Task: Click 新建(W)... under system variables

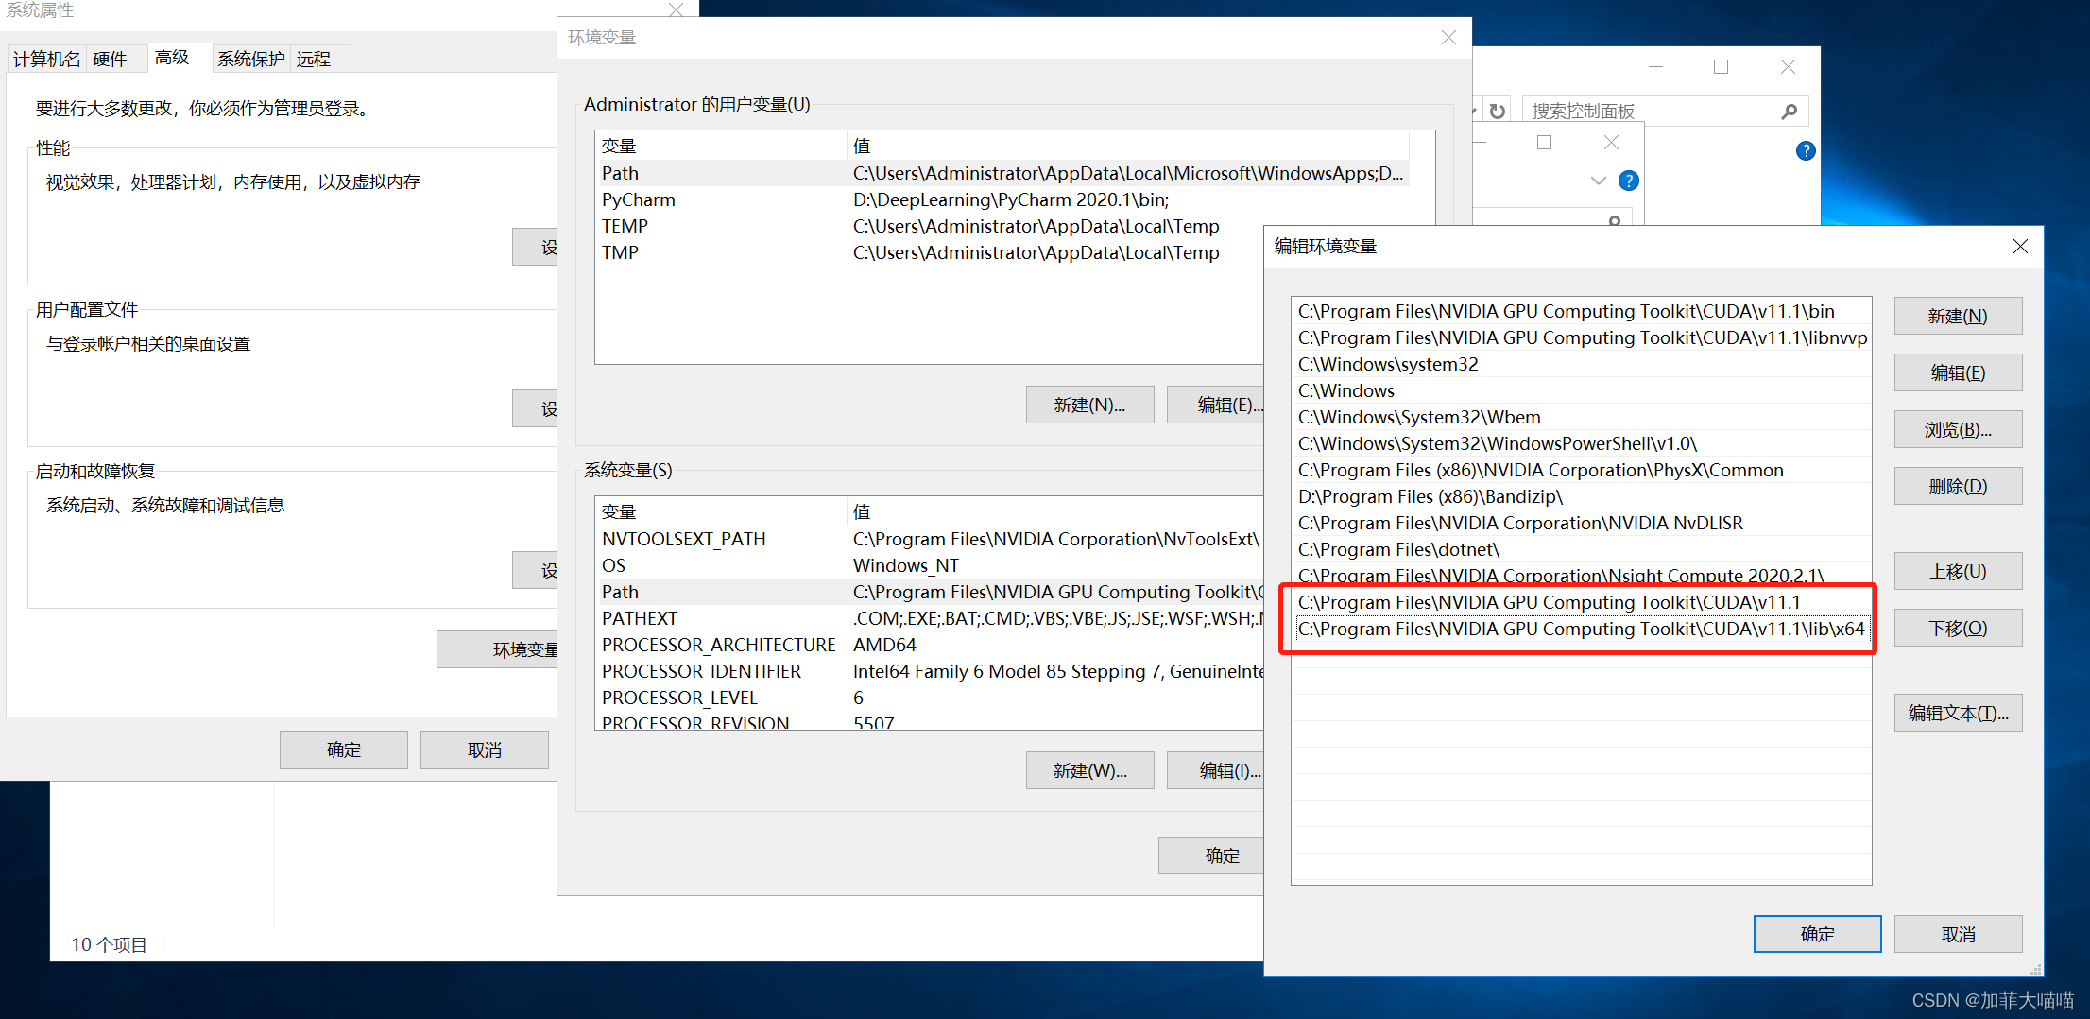Action: point(1089,770)
